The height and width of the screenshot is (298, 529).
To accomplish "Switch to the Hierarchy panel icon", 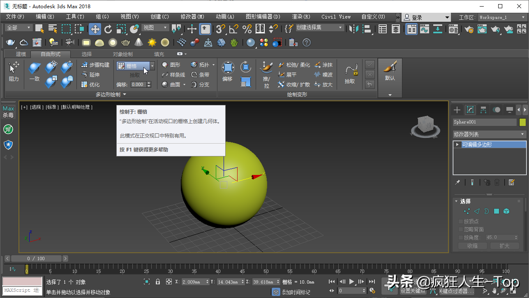I will tap(483, 110).
